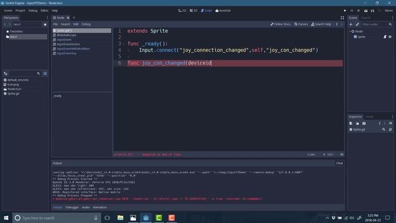Screen dimensions: 396x223
Task: Play the project with the Play button
Action: [x=345, y=11]
